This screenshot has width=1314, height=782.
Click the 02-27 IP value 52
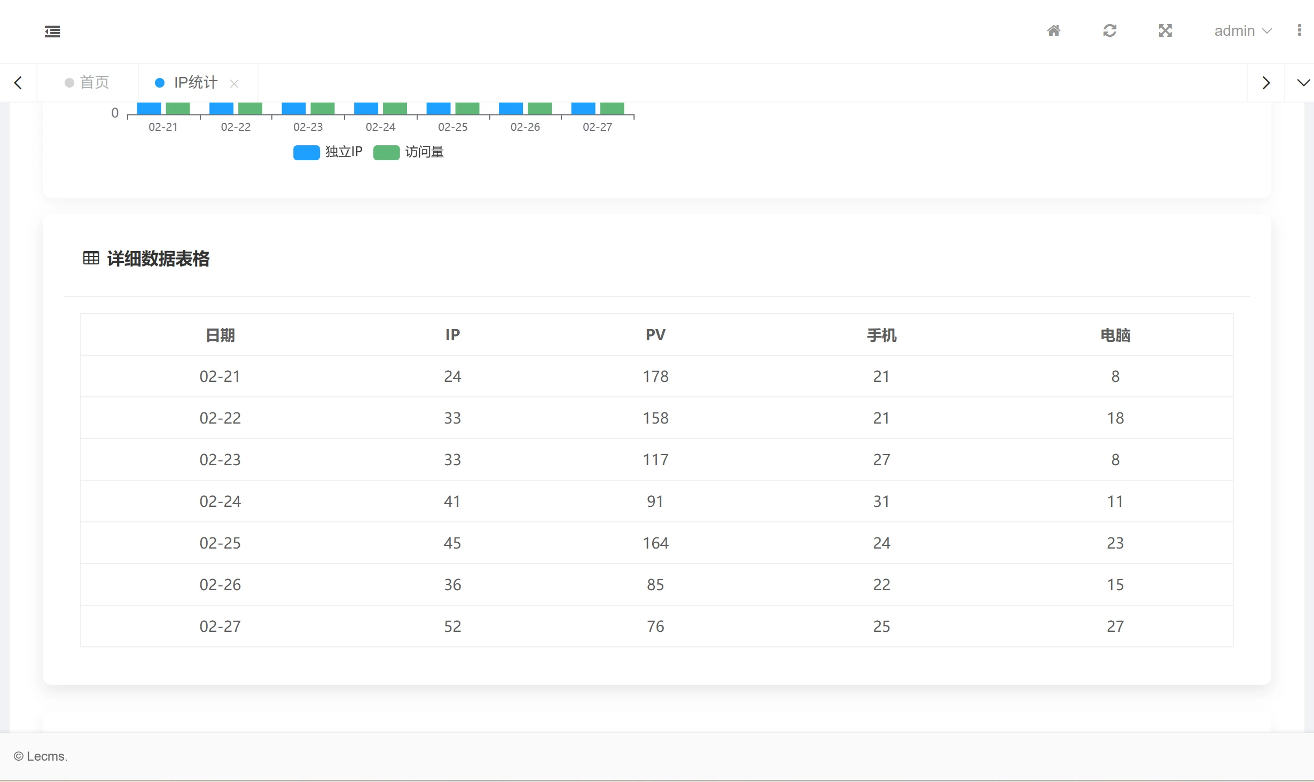[452, 627]
